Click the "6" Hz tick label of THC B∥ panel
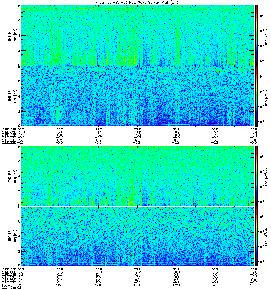Image resolution: width=271 pixels, height=290 pixels. (x=19, y=221)
